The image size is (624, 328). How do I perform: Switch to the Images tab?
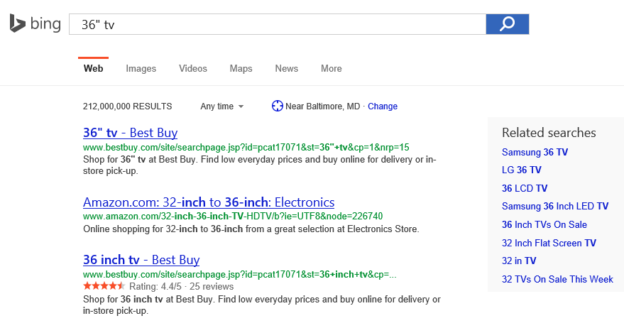[141, 69]
